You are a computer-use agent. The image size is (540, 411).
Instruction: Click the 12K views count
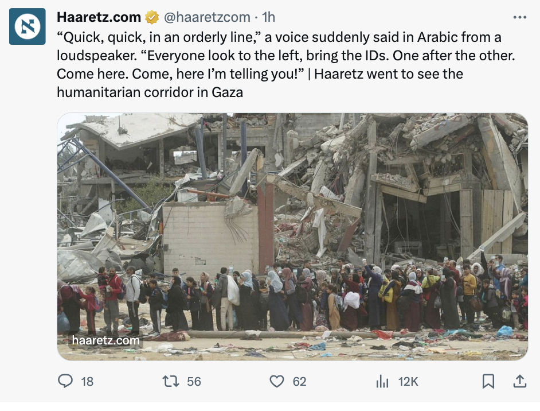(x=408, y=382)
